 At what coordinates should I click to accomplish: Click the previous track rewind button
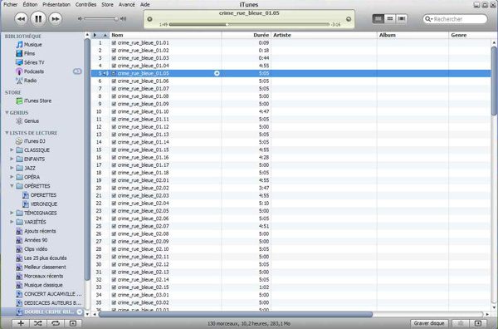[x=21, y=19]
